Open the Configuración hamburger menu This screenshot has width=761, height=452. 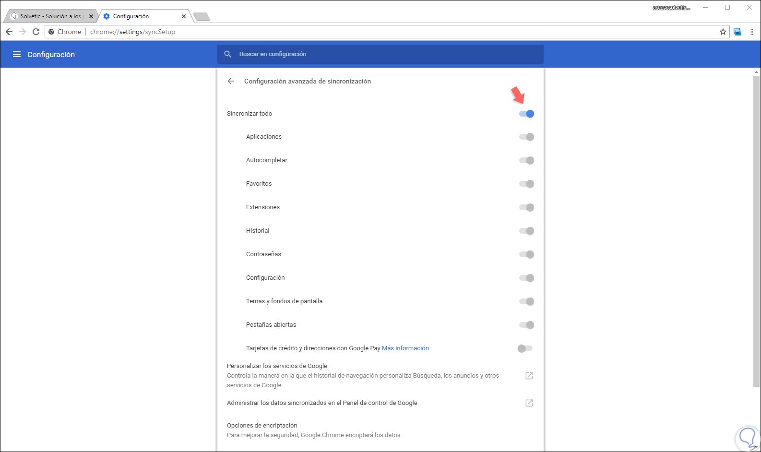coord(17,54)
